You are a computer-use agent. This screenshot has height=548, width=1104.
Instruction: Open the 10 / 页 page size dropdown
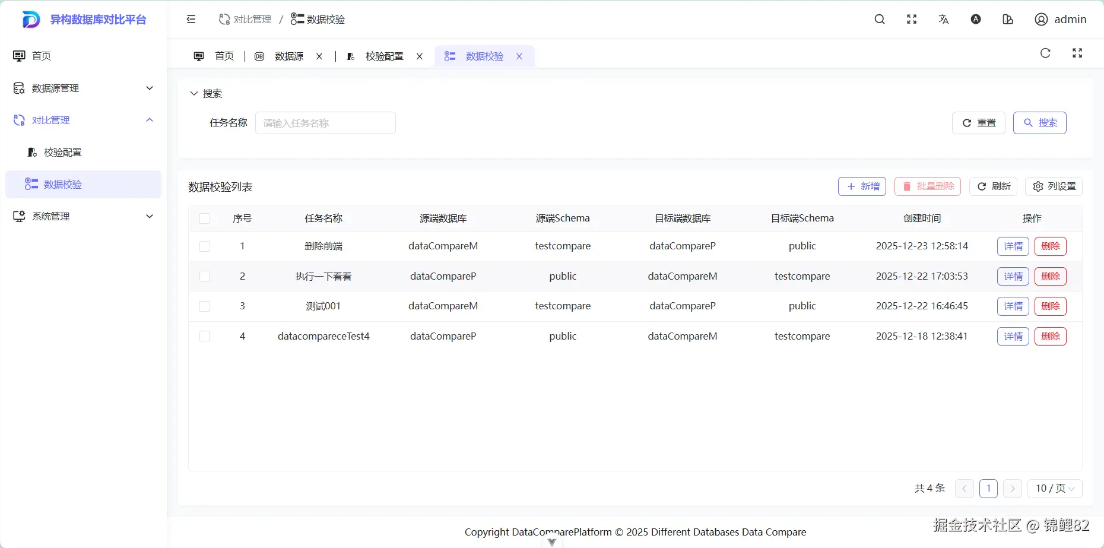coord(1055,489)
